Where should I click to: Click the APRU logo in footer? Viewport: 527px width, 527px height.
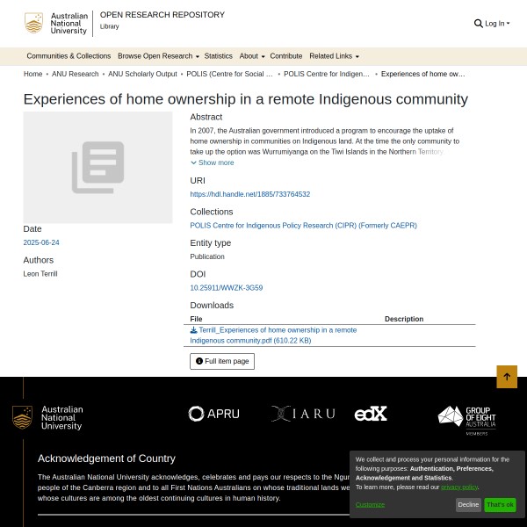tap(213, 414)
